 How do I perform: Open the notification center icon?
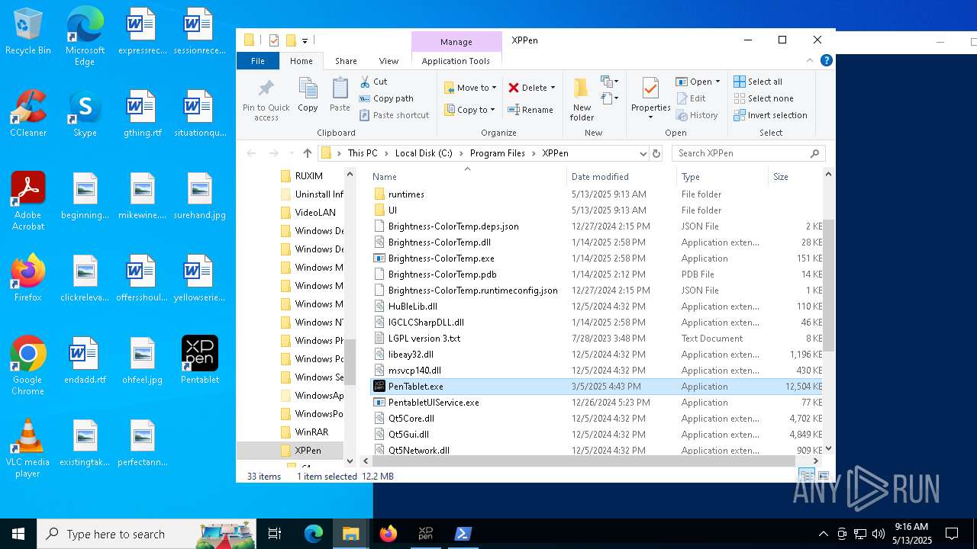click(952, 534)
